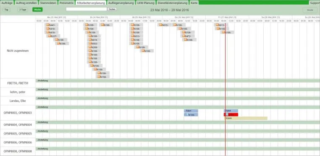This screenshot has width=320, height=156.
Task: Open the Dienstleisterverplanung tab
Action: click(x=173, y=3)
